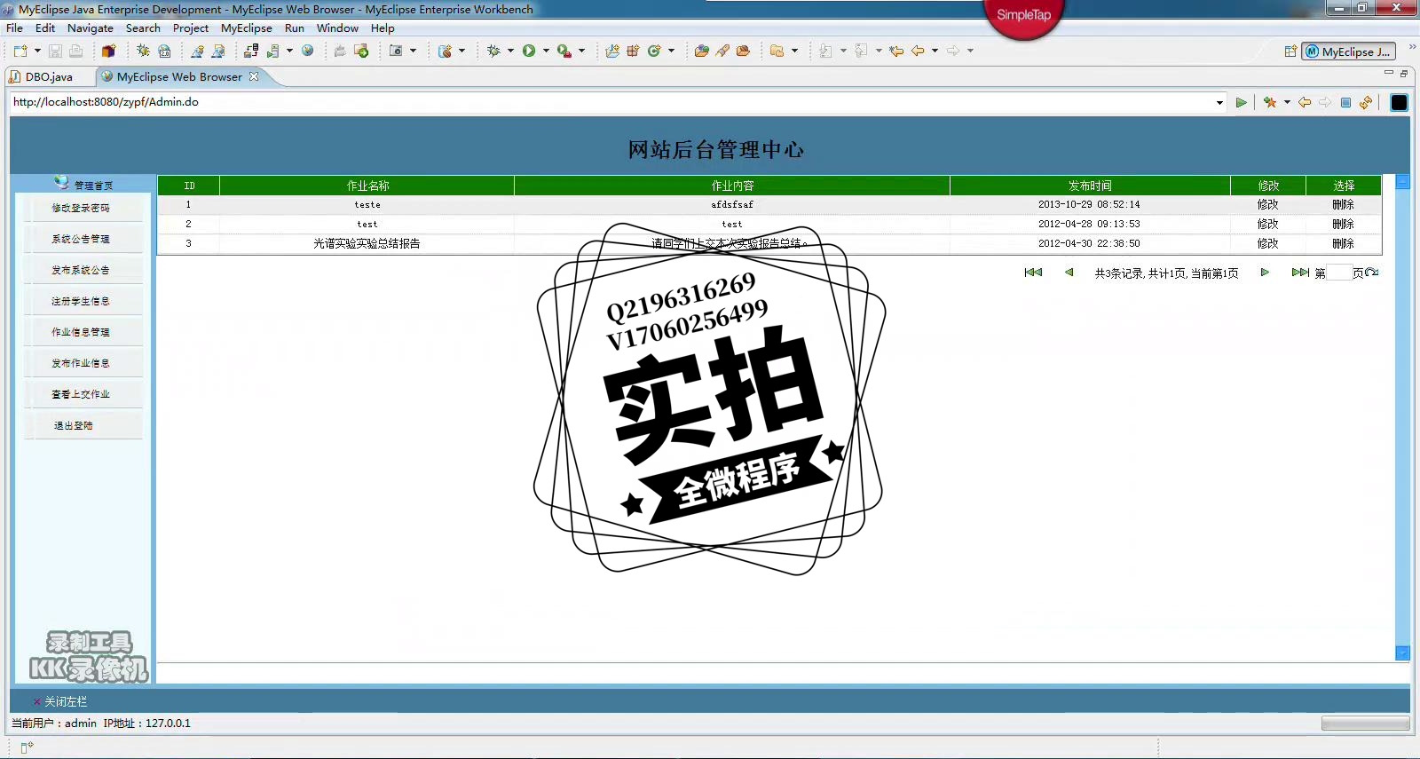The image size is (1420, 759).
Task: Select the MyEclipse J... perspective button
Action: pyautogui.click(x=1348, y=51)
